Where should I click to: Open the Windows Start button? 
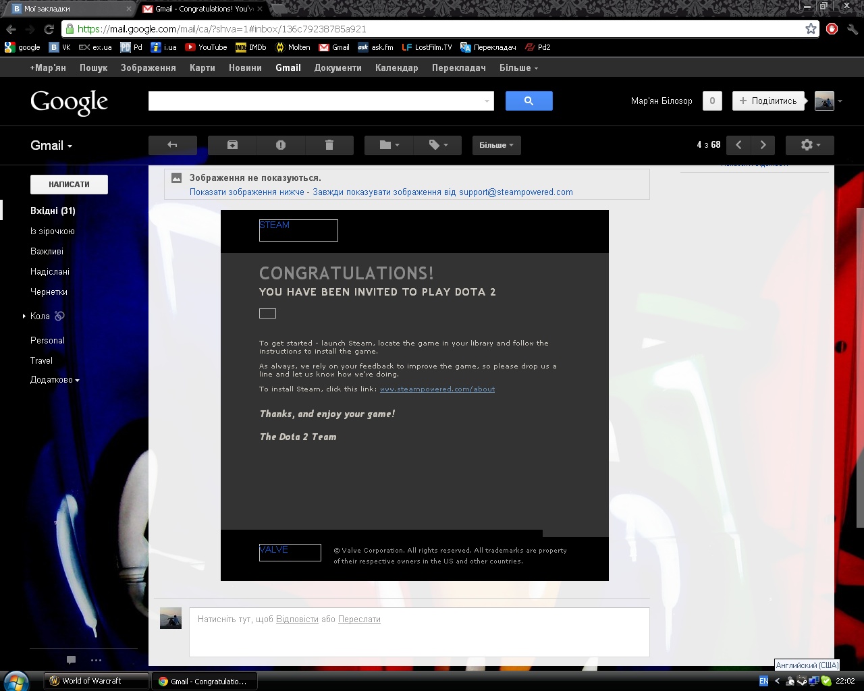point(16,681)
